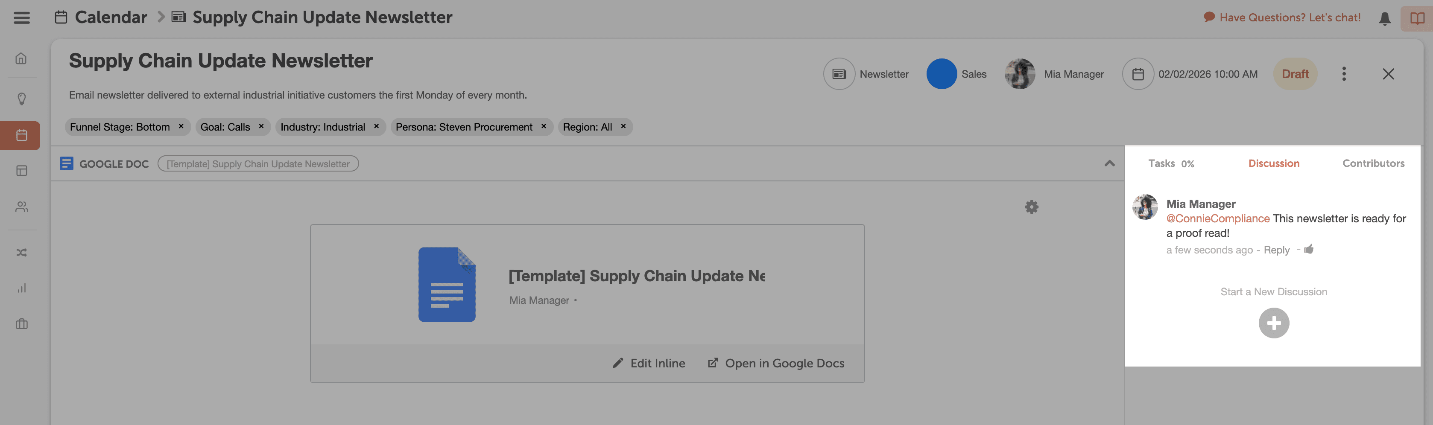Open the analytics bar chart sidebar icon

tap(22, 288)
